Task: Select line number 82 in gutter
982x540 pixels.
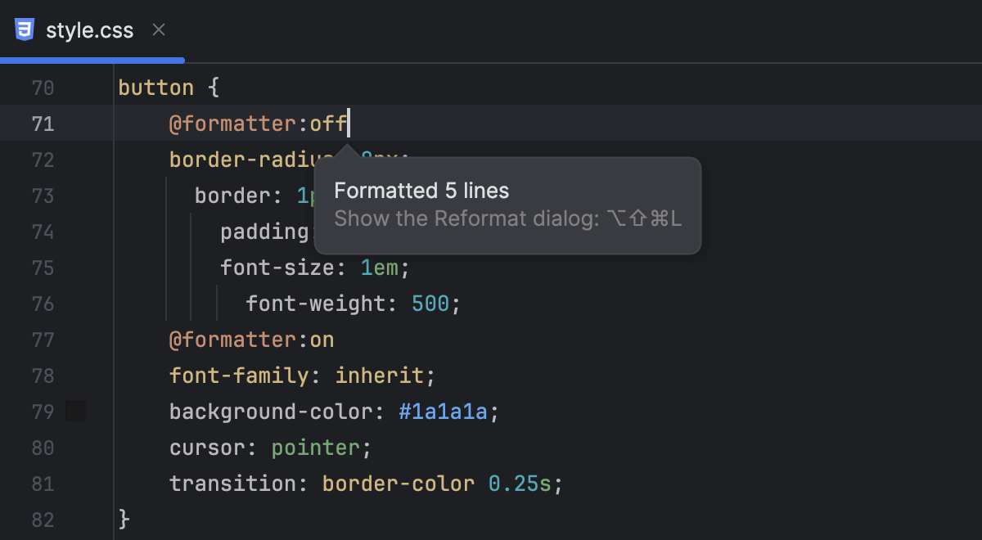Action: [43, 519]
